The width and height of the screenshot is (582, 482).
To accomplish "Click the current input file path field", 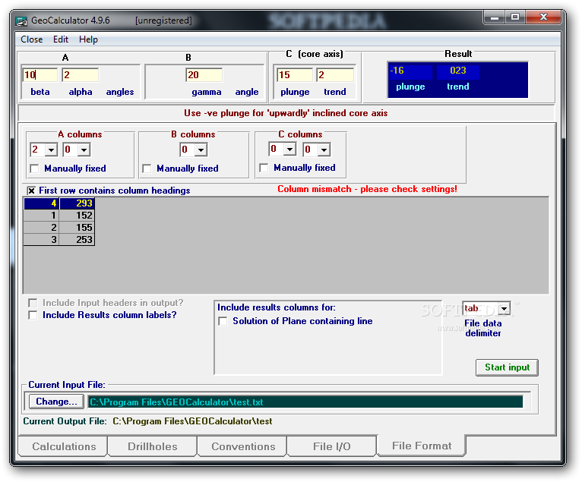I will tap(305, 402).
